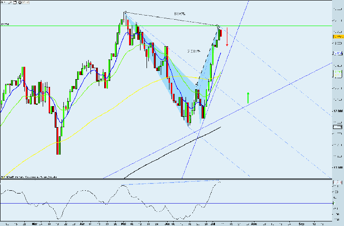Image resolution: width=344 pixels, height=226 pixels.
Task: Click the green horizontal level price label at left
Action: [x=5, y=24]
